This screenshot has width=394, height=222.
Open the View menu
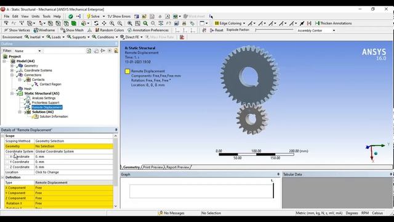point(25,17)
